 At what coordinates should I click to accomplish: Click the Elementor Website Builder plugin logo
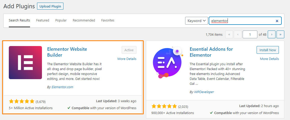click(x=25, y=63)
